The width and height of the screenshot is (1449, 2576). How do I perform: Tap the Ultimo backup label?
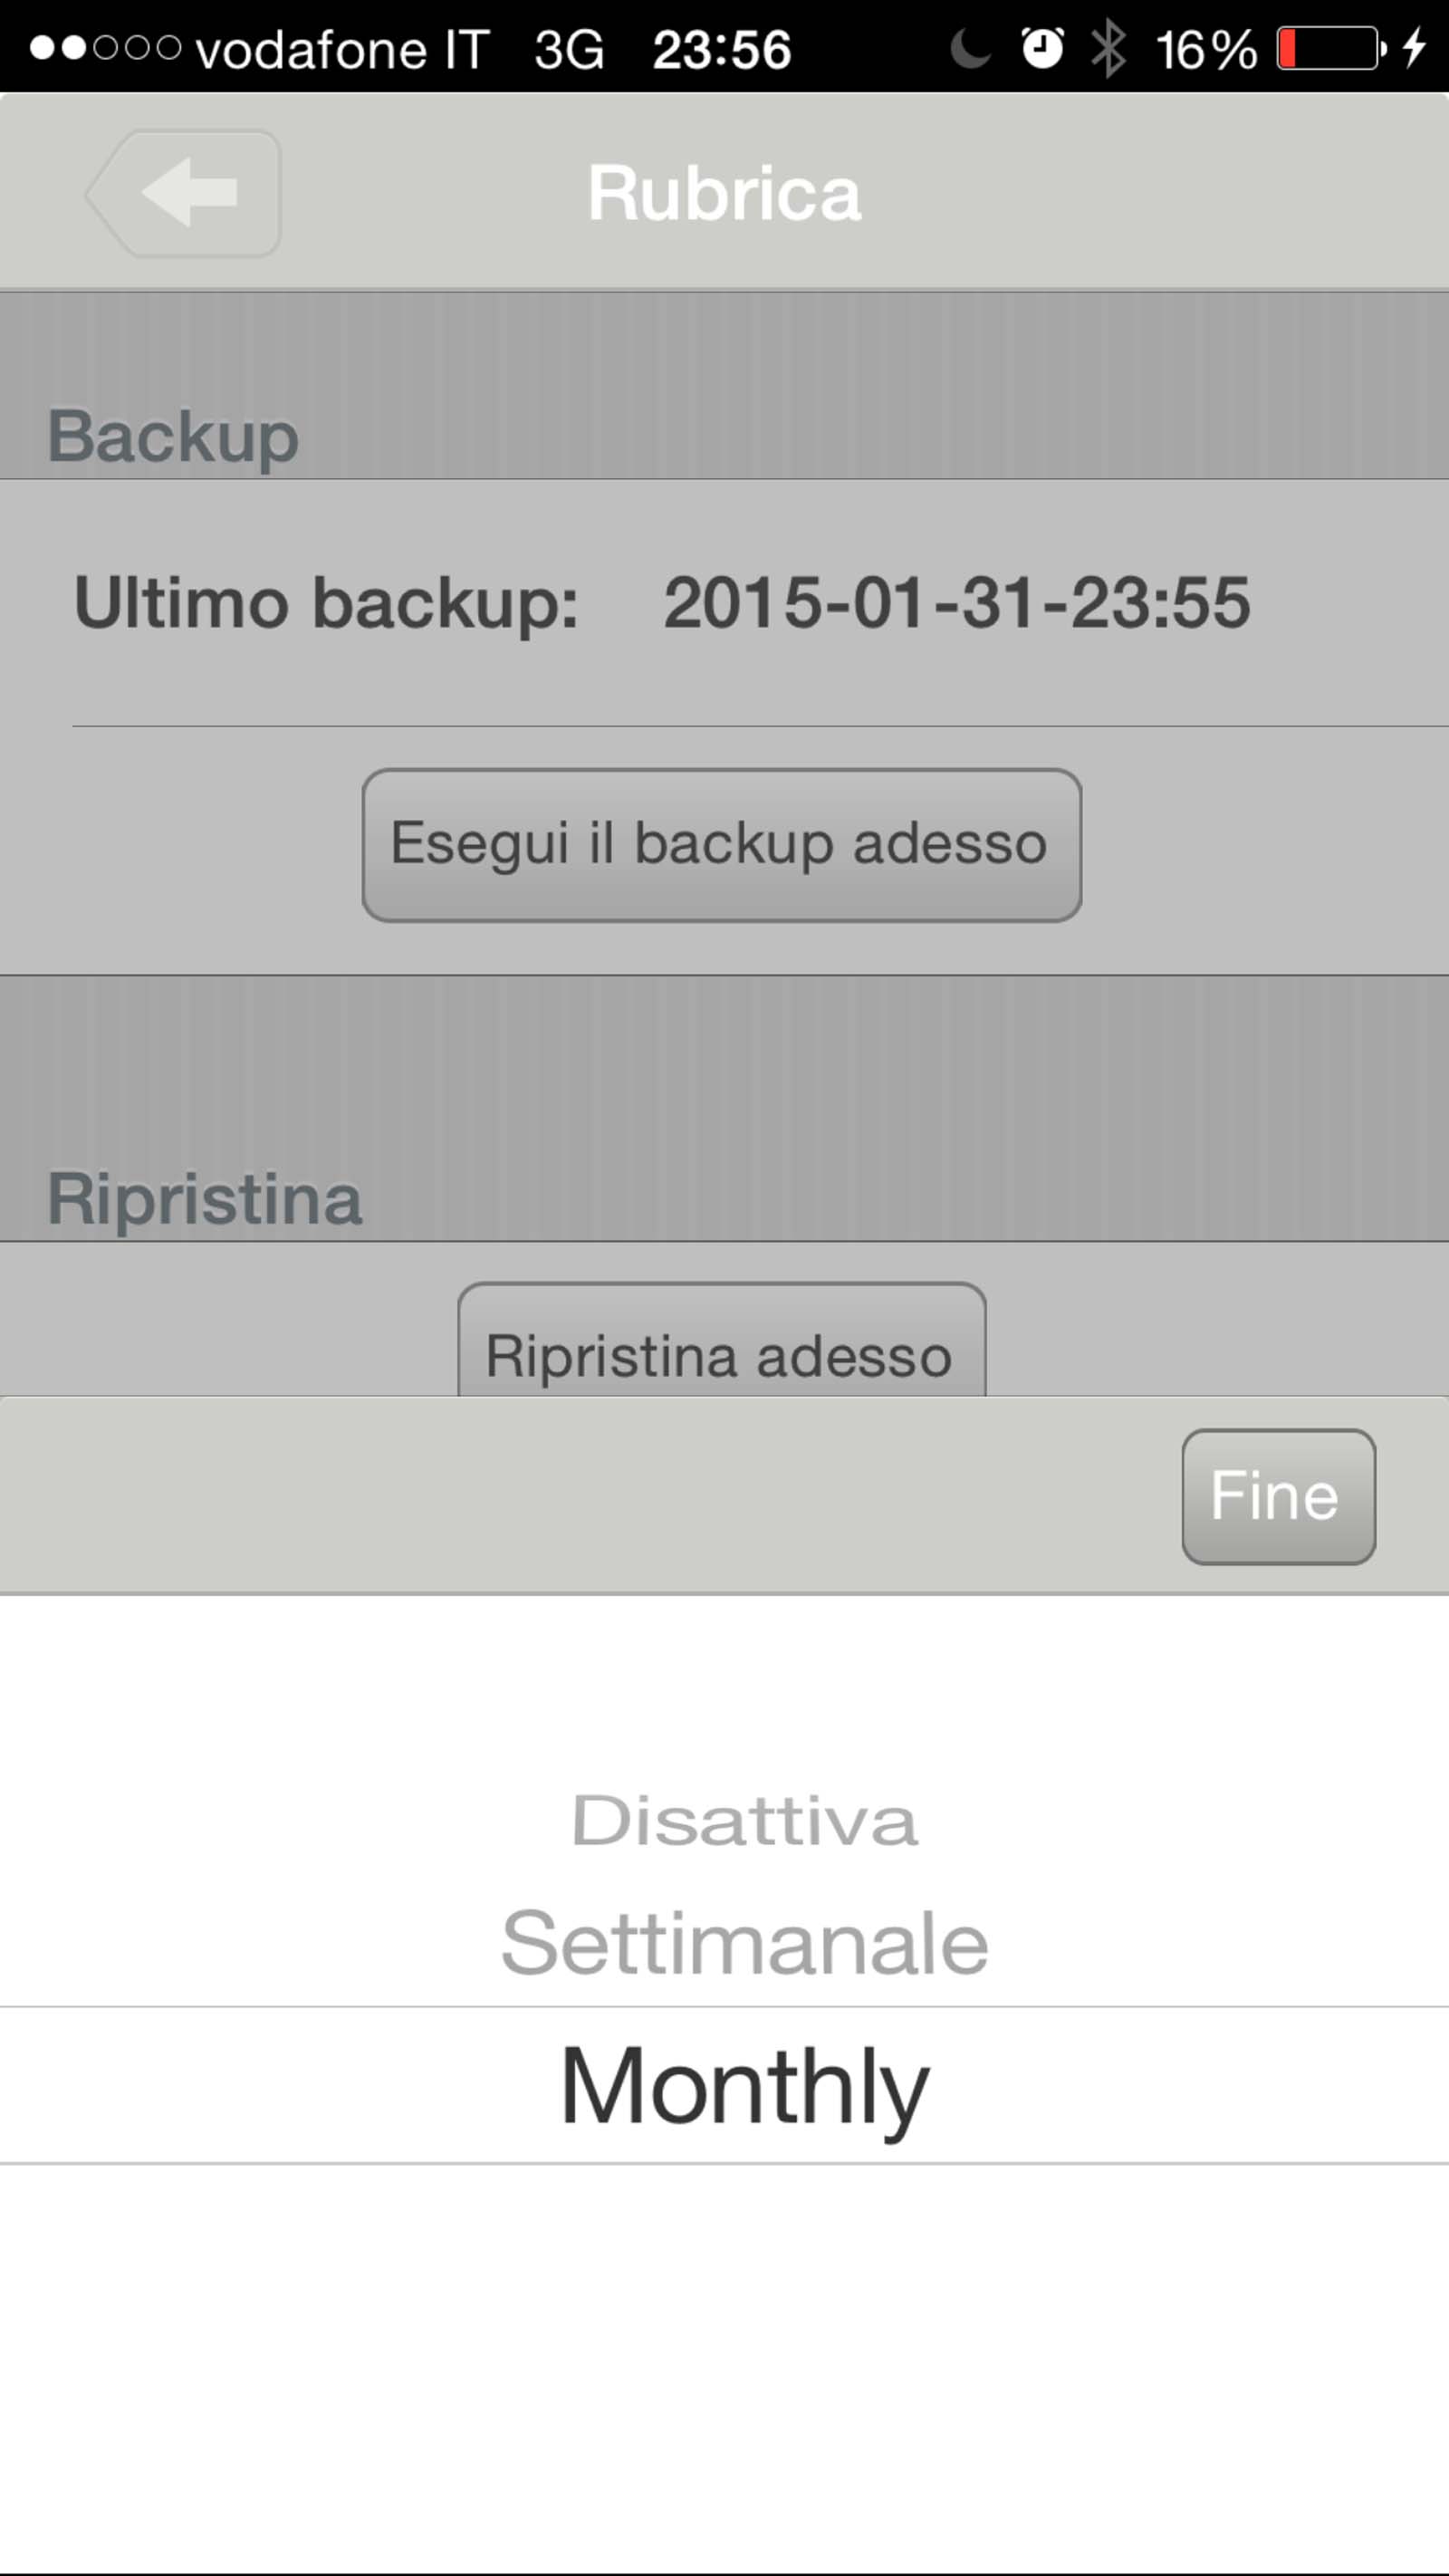pos(326,603)
